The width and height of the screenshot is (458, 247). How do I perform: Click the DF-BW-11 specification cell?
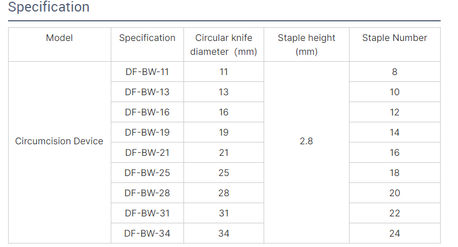[x=147, y=72]
